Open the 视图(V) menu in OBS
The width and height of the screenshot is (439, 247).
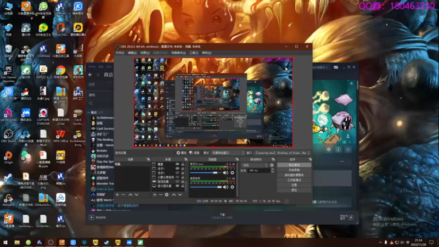[145, 53]
